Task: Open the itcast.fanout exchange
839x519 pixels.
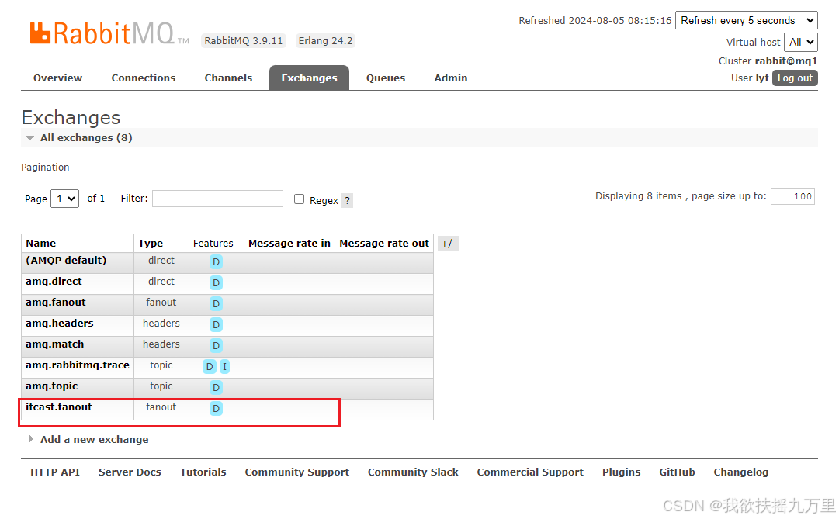Action: [x=59, y=407]
